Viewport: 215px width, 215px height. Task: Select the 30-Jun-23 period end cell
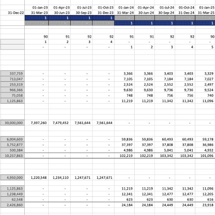pos(60,13)
